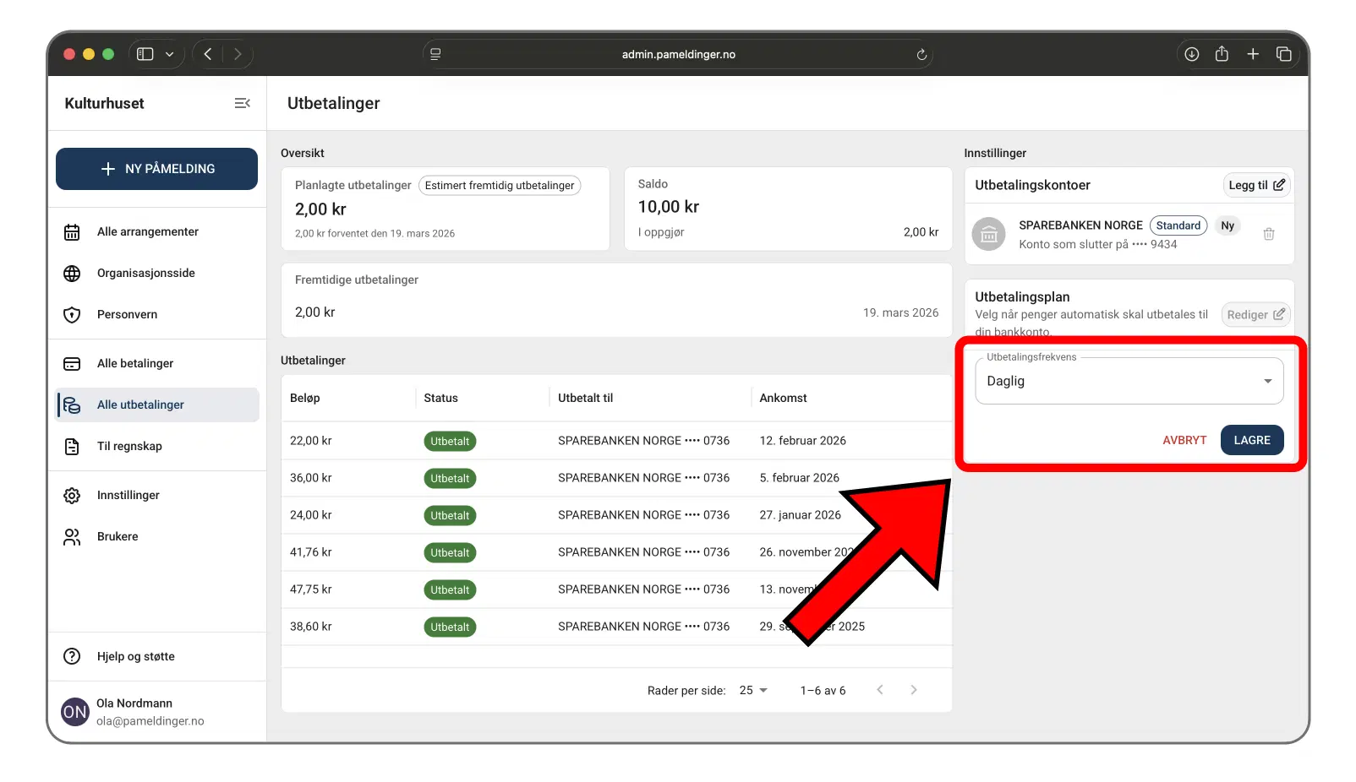Screen dimensions: 1356x782
Task: Show tab overview icon in browser
Action: tap(1283, 54)
